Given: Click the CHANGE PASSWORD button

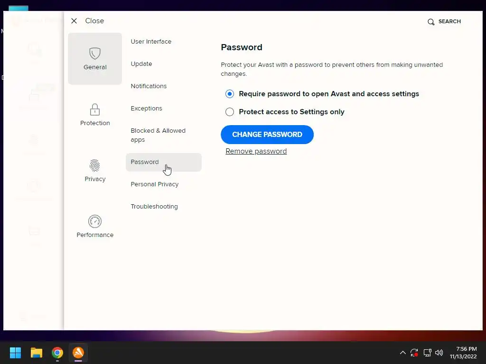Looking at the screenshot, I should pos(267,135).
